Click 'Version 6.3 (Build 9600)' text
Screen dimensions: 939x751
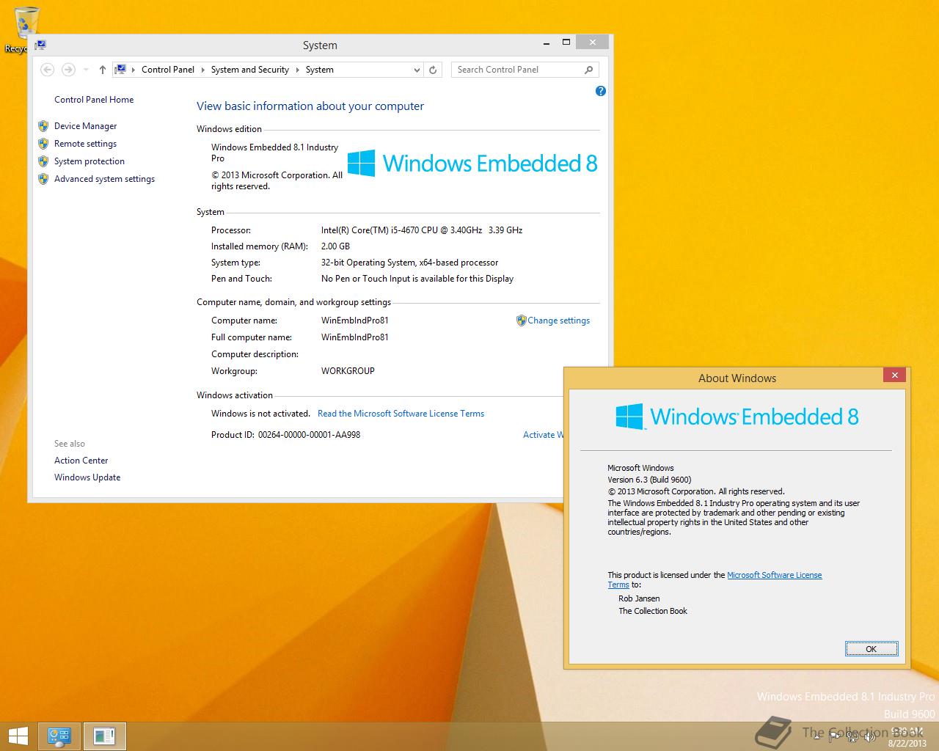[x=649, y=480]
